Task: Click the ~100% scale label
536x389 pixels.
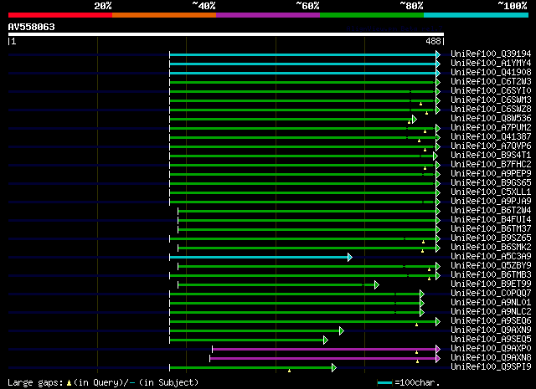Action: coord(512,6)
